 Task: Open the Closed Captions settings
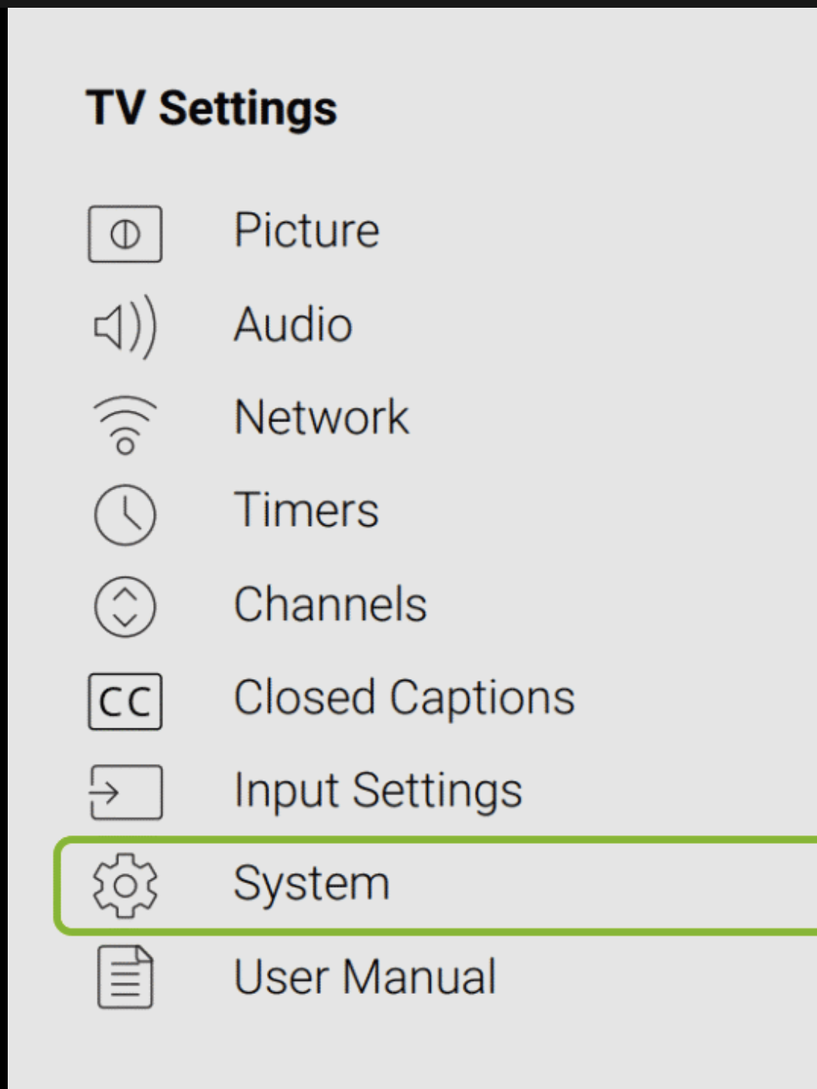(404, 698)
